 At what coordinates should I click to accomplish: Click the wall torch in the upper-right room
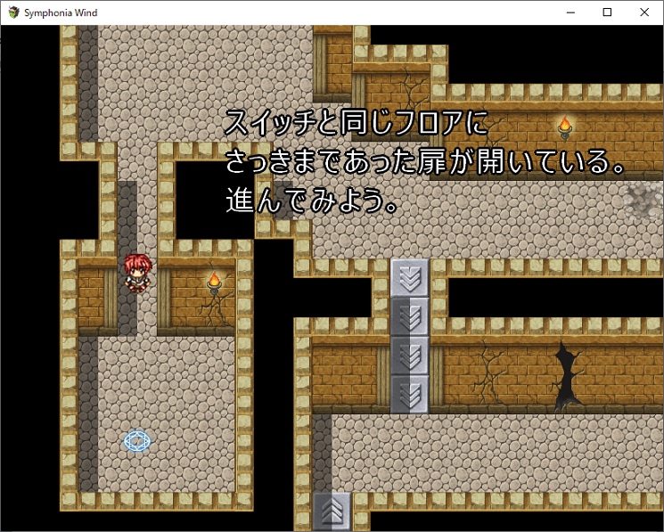tap(565, 127)
